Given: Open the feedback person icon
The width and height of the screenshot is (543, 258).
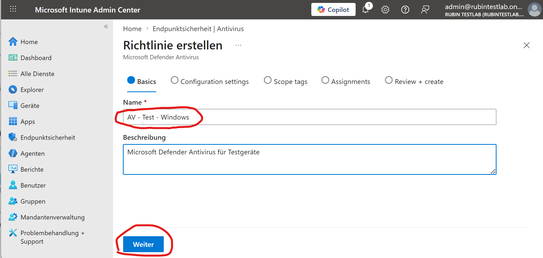Looking at the screenshot, I should point(425,10).
